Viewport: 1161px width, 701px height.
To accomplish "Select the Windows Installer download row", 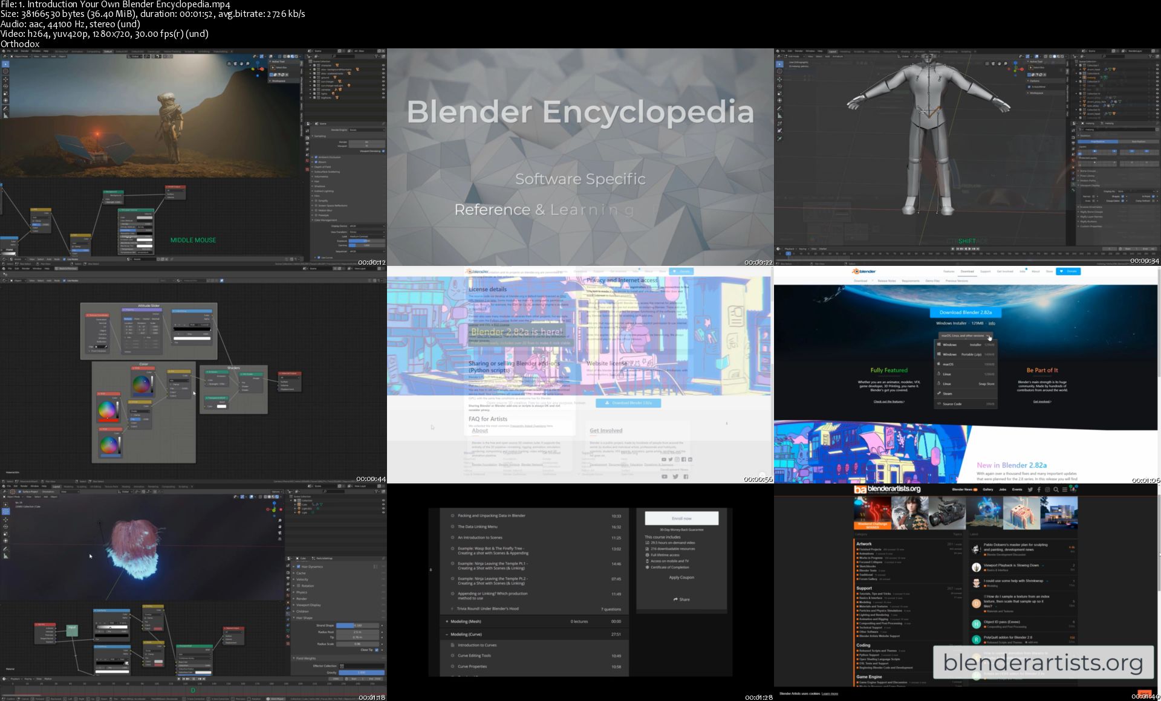I will (966, 344).
